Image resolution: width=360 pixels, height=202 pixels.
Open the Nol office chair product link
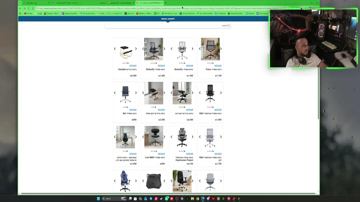tap(130, 113)
